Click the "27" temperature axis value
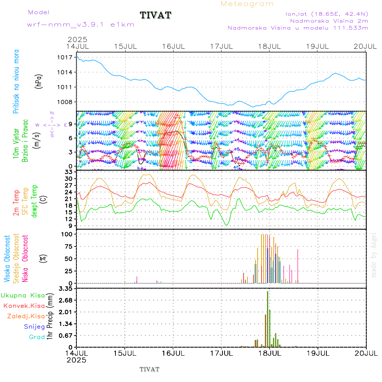 [69, 185]
